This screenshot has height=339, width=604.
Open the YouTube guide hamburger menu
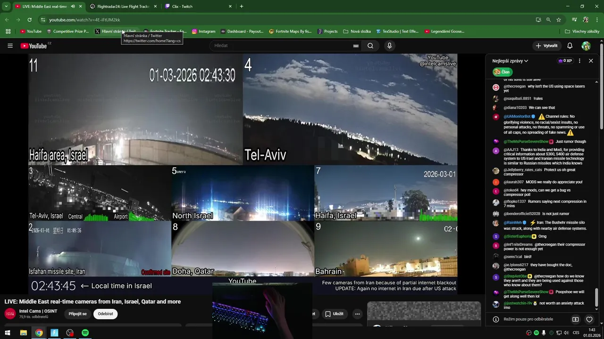(x=10, y=46)
